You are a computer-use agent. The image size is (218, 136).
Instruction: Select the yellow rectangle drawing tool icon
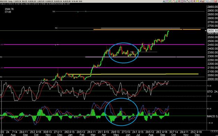click(197, 1)
